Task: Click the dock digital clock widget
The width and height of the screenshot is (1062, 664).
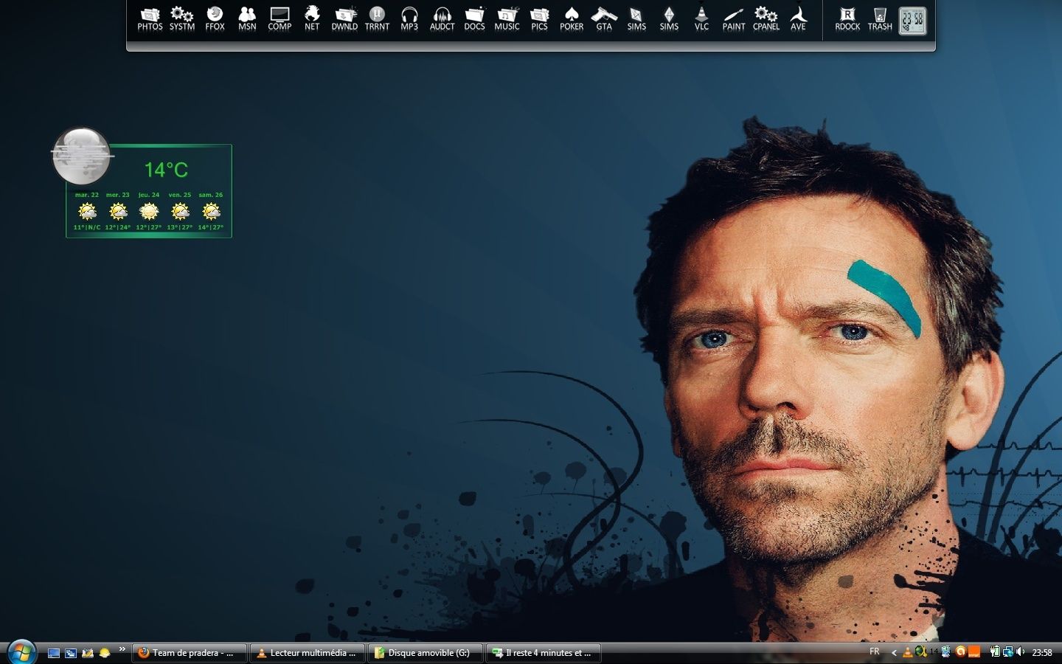Action: click(912, 20)
